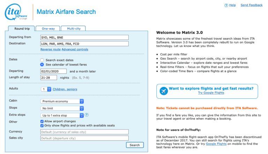The height and width of the screenshot is (154, 268).
Task: Click the Help question mark icon
Action: (226, 5)
